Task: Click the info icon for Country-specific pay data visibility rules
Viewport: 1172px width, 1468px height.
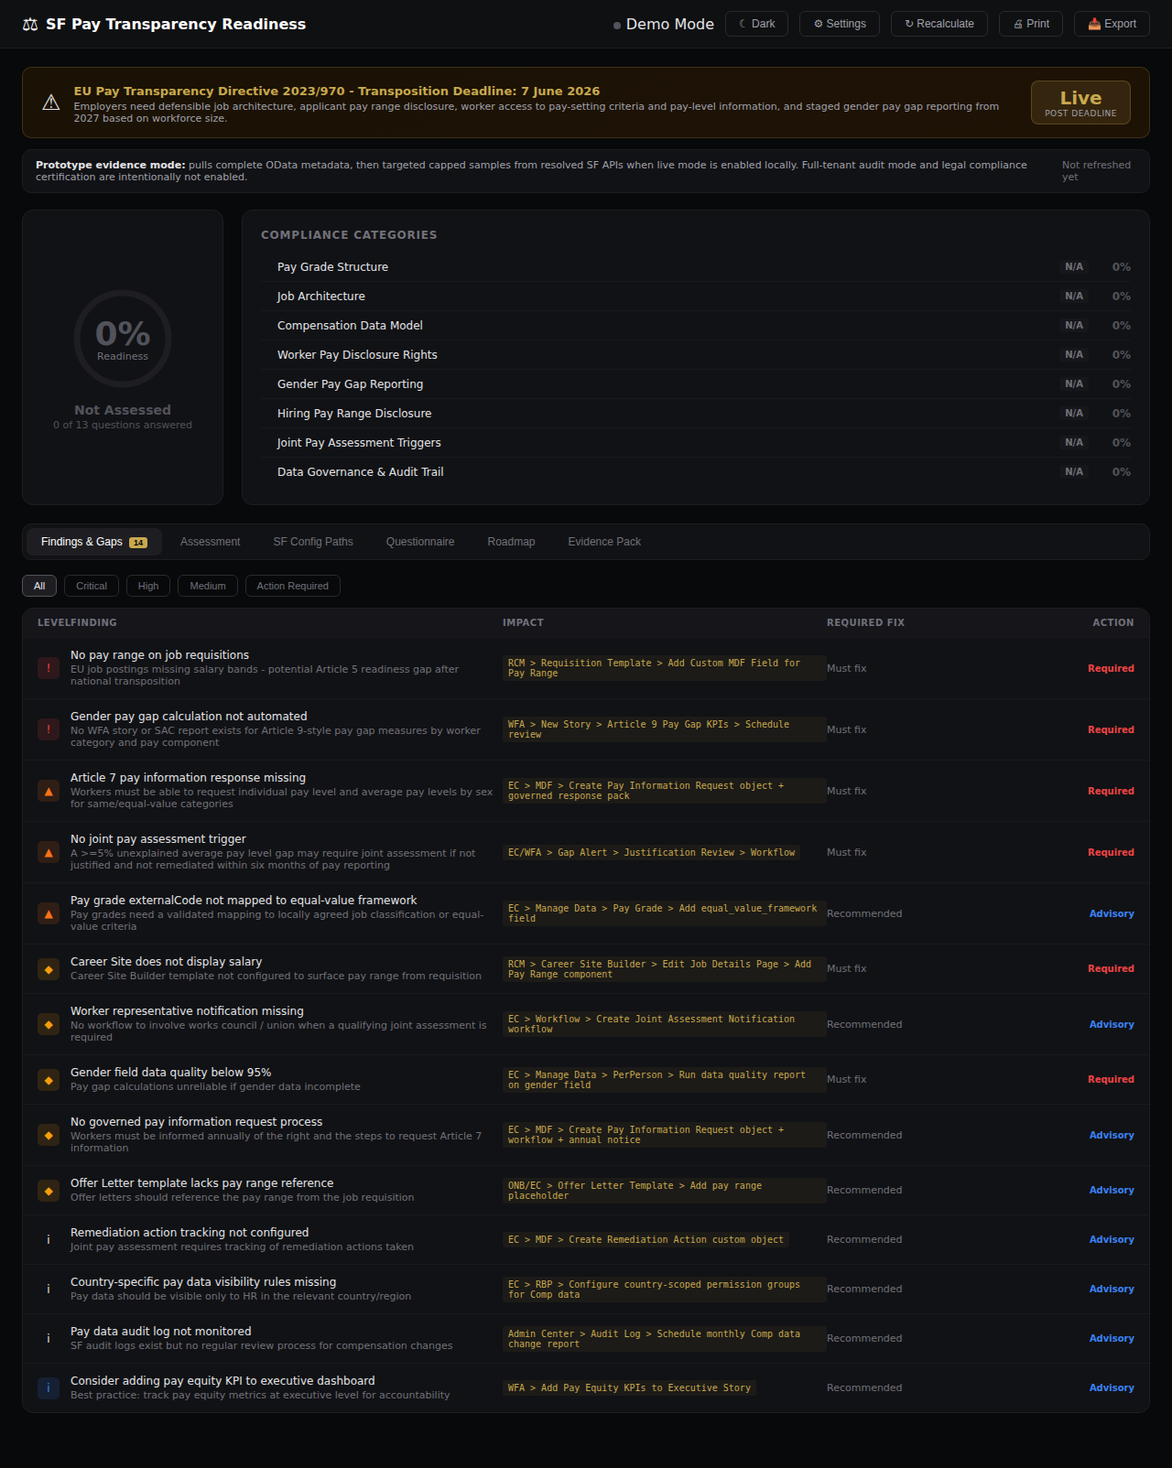Action: tap(49, 1289)
